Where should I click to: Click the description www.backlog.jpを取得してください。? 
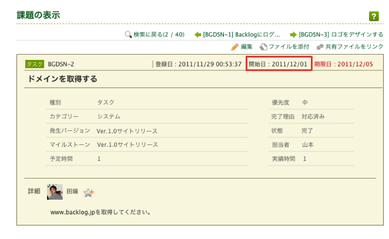point(101,212)
